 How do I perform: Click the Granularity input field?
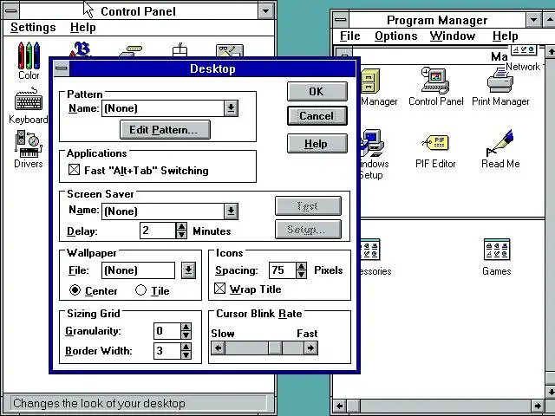pos(167,331)
